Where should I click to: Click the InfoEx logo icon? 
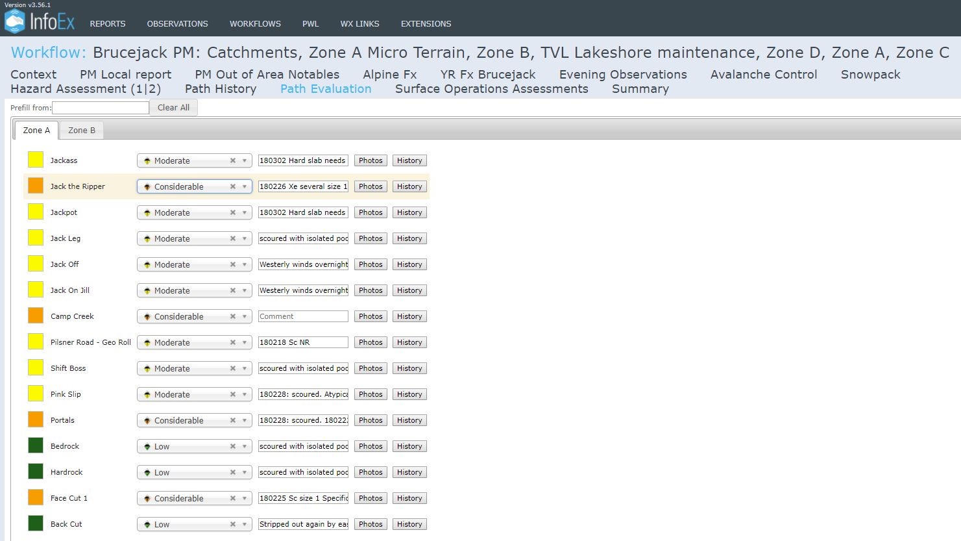point(14,21)
